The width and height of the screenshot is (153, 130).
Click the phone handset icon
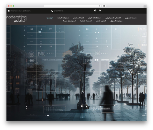52,11
